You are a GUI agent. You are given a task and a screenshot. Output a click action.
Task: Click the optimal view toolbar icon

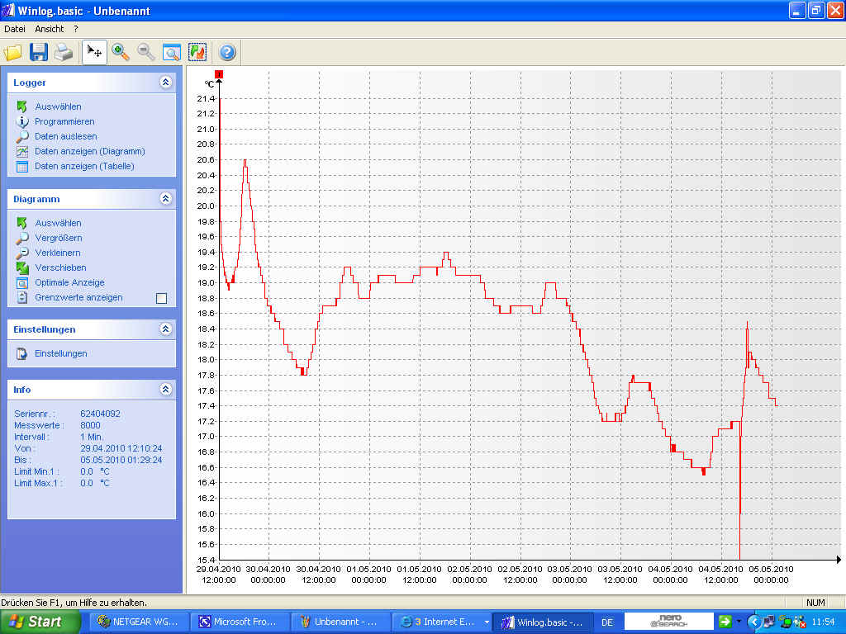172,52
